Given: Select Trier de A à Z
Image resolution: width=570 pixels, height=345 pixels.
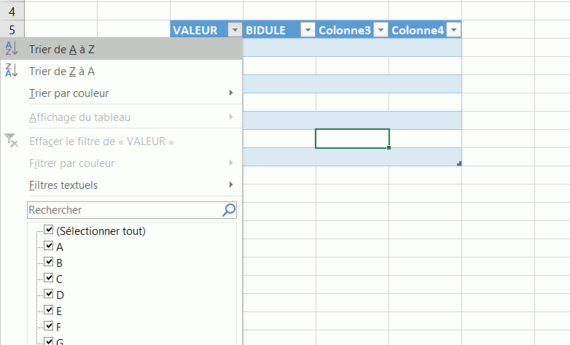Looking at the screenshot, I should [62, 50].
